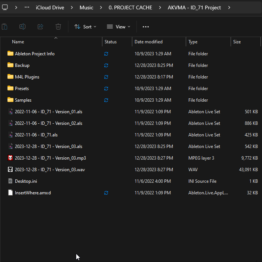
Task: Click the share icon in the toolbar
Action: click(40, 27)
